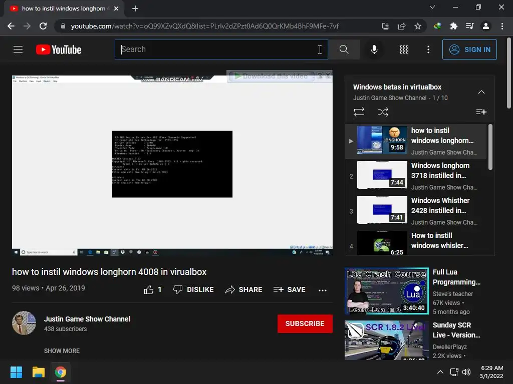The height and width of the screenshot is (384, 513).
Task: Open network icon in system tray
Action: [x=454, y=372]
